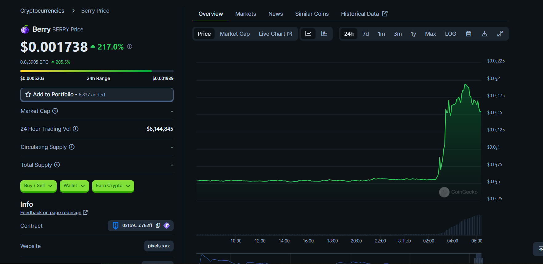
Task: Switch chart to Market Cap
Action: point(235,34)
